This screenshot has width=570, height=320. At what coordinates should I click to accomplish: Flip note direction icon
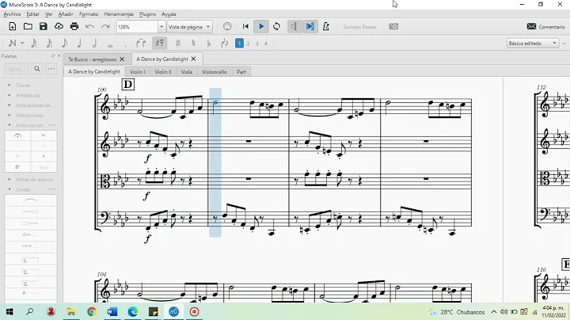[x=225, y=44]
